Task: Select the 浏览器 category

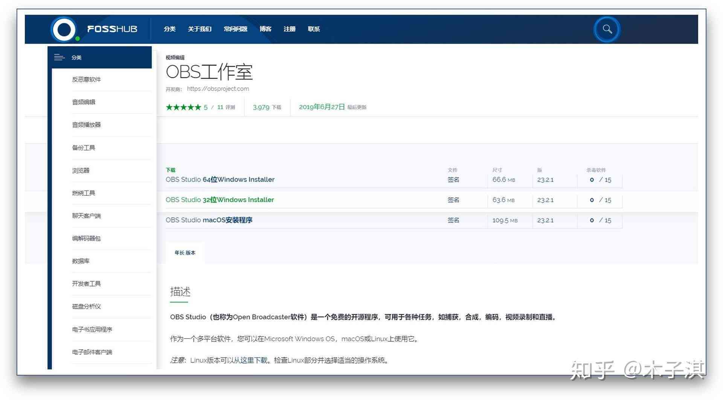Action: tap(81, 170)
